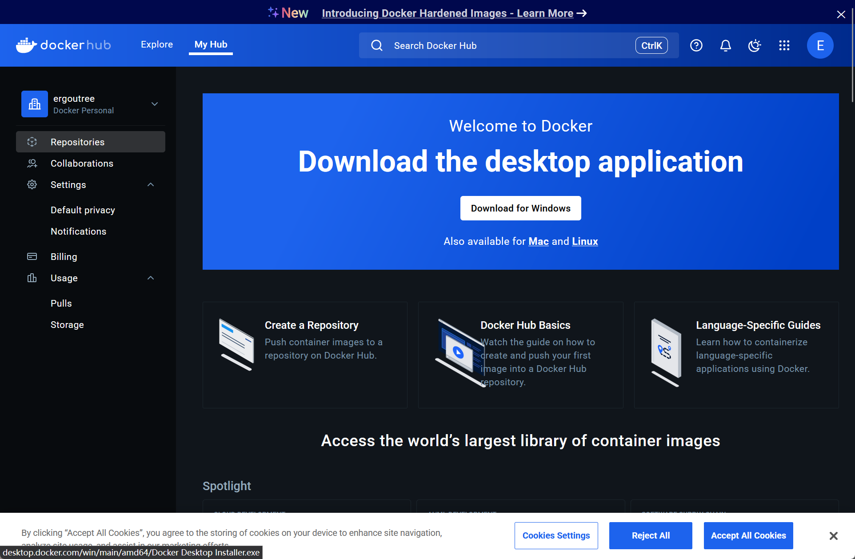
Task: Open Default privacy settings
Action: tap(83, 210)
